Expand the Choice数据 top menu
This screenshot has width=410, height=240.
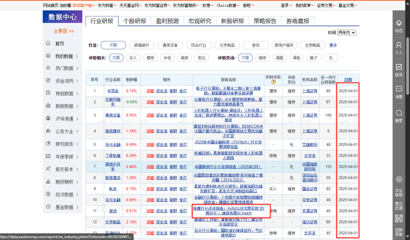(228, 5)
